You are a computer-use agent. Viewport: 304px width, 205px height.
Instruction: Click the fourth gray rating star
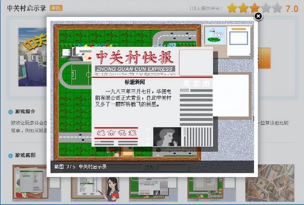[x=266, y=8]
